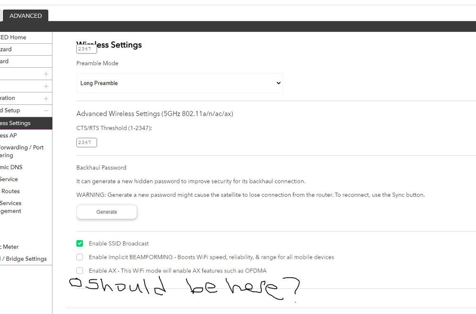Expand the Administration section plus icon
Image resolution: width=476 pixels, height=314 pixels.
pos(46,98)
